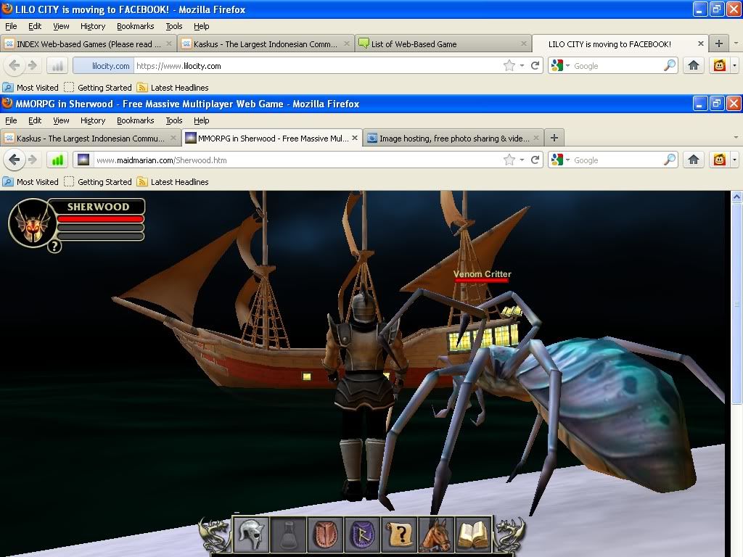743x557 pixels.
Task: List all tabs in the LILO CITY window
Action: coord(736,44)
